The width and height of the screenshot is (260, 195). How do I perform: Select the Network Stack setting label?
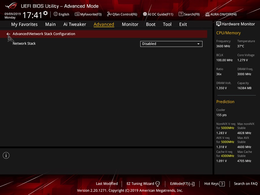click(x=24, y=43)
